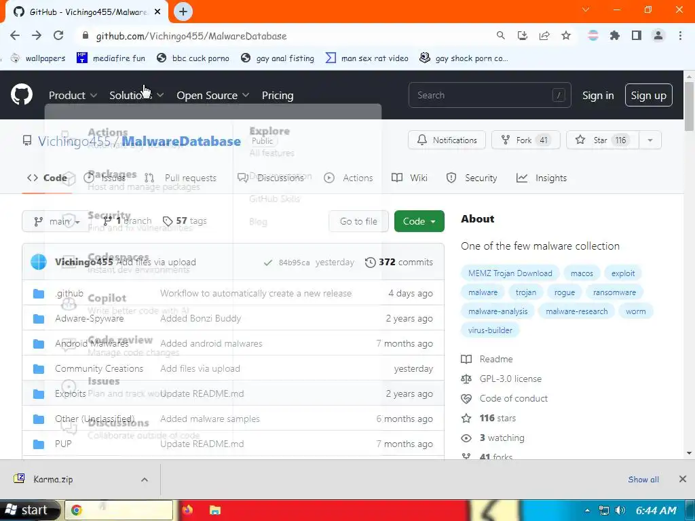Click the MEMZ Trojan Download topic tag

coord(510,273)
